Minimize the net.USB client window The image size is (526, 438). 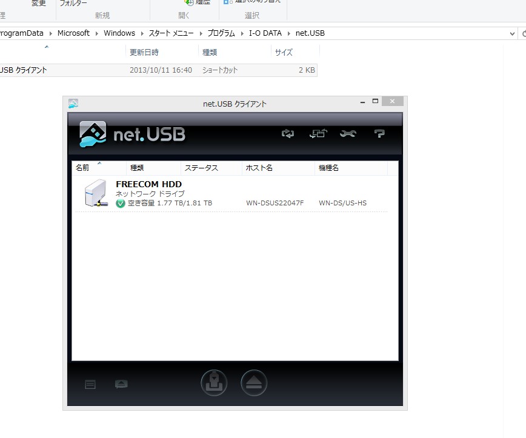362,102
